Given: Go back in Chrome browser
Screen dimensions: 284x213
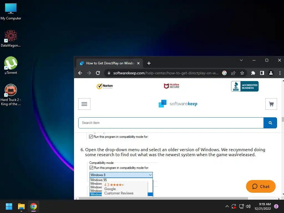Looking at the screenshot, I should click(x=80, y=73).
